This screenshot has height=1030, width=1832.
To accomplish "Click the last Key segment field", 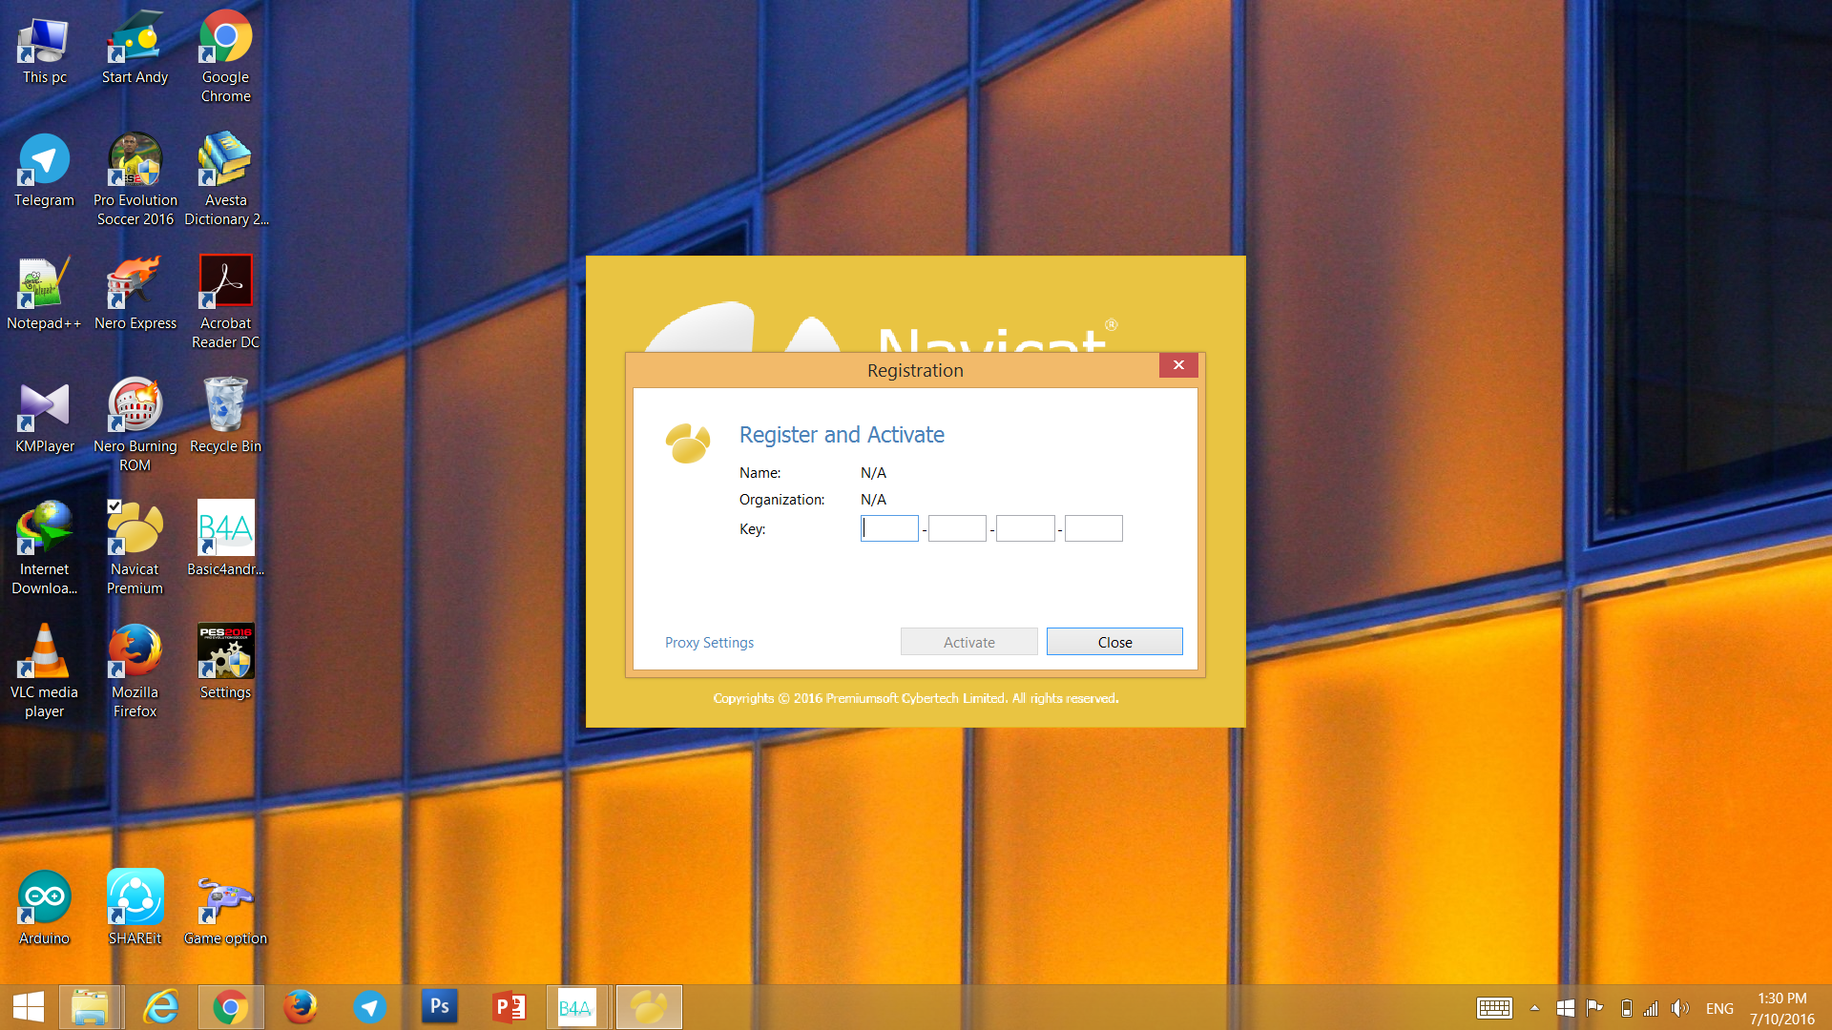I will pyautogui.click(x=1093, y=528).
